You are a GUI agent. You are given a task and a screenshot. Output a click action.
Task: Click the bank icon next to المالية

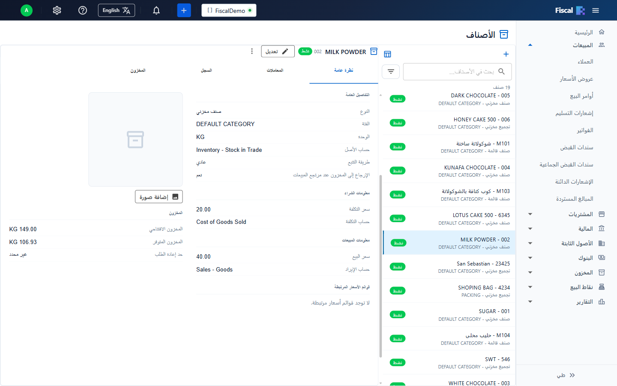coord(602,229)
